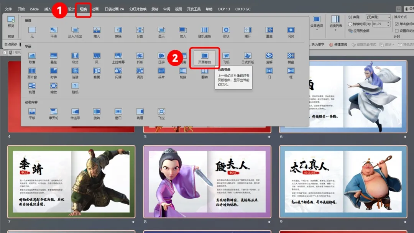
Task: Choose the 涡流 (Vortex) transition
Action: [x=140, y=73]
